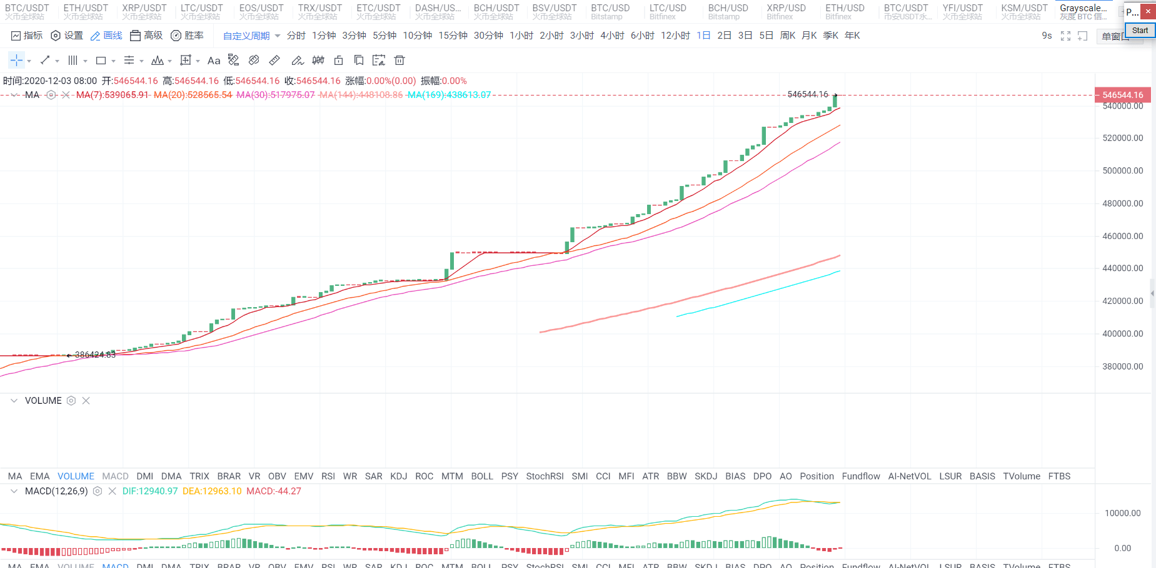
Task: Collapse the VOLUME panel chevron
Action: pos(14,401)
